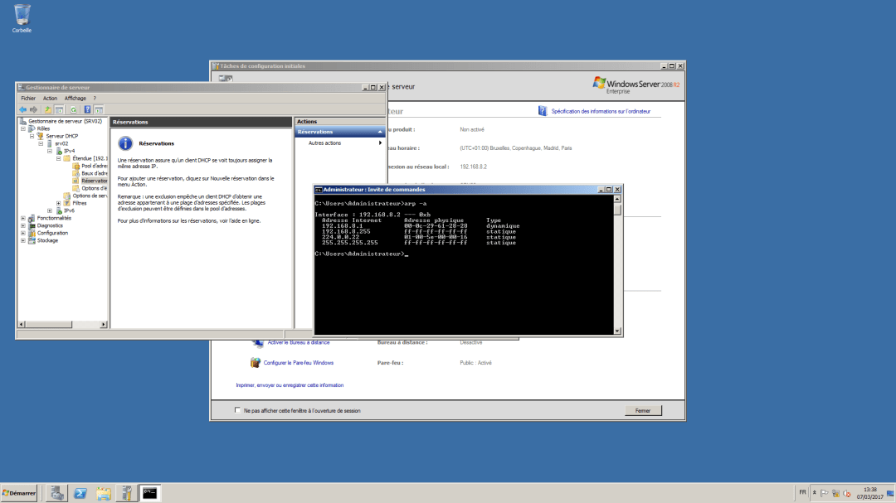The width and height of the screenshot is (896, 503).
Task: Collapse the IPv4 node in the console tree
Action: click(50, 152)
